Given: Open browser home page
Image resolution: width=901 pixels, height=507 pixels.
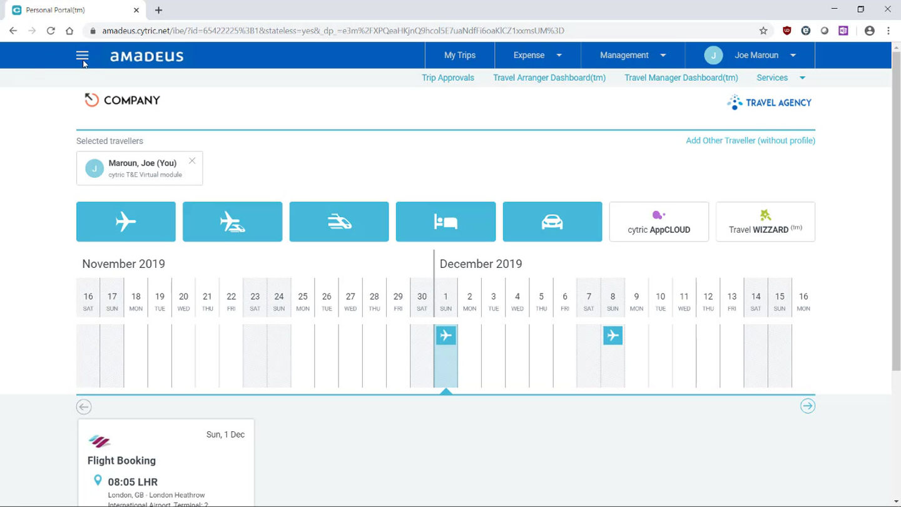Looking at the screenshot, I should [69, 31].
